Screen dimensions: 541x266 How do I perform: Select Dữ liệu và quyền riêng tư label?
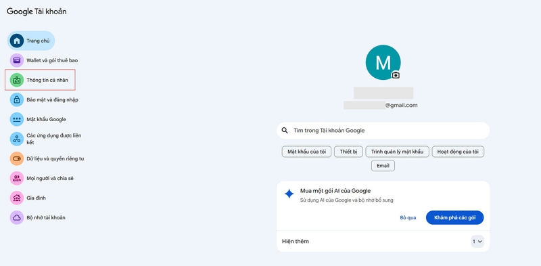[x=55, y=159]
